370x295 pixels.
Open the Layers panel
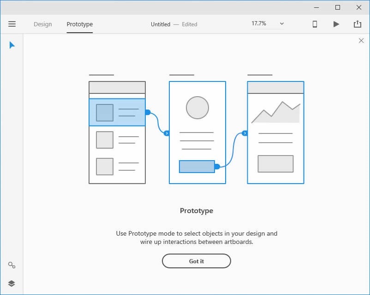(11, 283)
